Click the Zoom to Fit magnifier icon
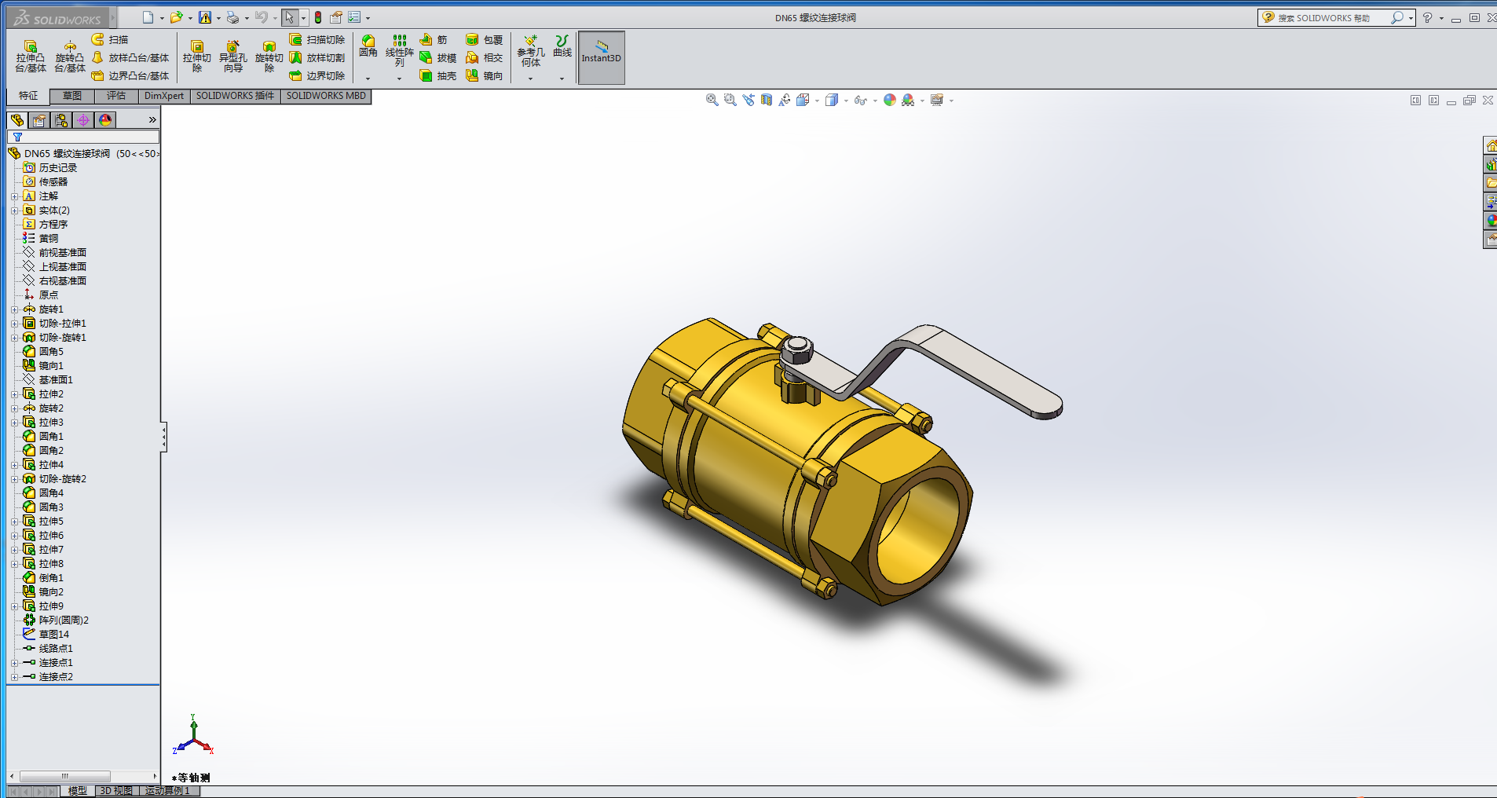This screenshot has height=798, width=1497. pos(712,100)
